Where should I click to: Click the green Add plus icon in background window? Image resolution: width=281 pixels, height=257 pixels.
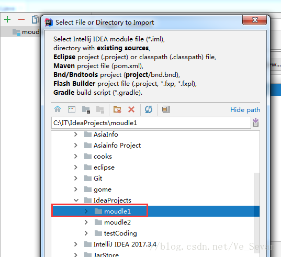point(7,19)
